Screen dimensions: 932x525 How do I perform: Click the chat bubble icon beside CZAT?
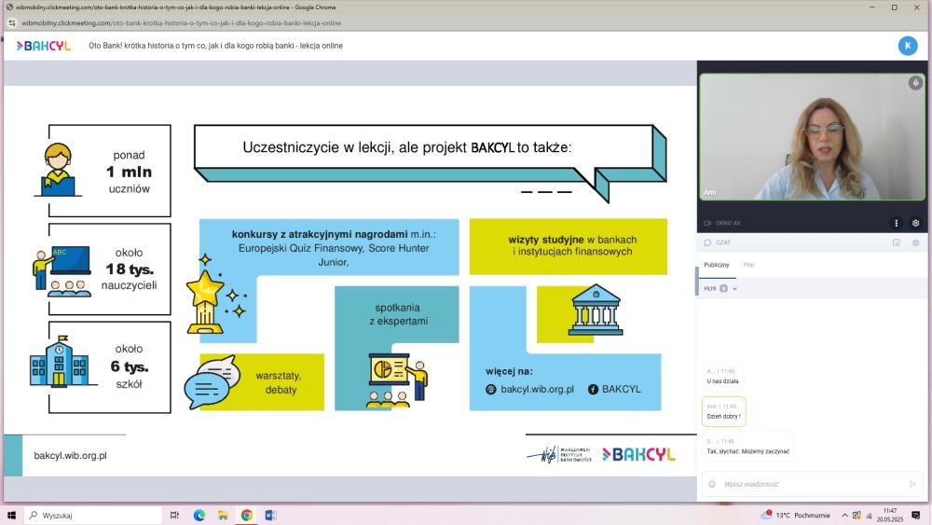point(707,242)
